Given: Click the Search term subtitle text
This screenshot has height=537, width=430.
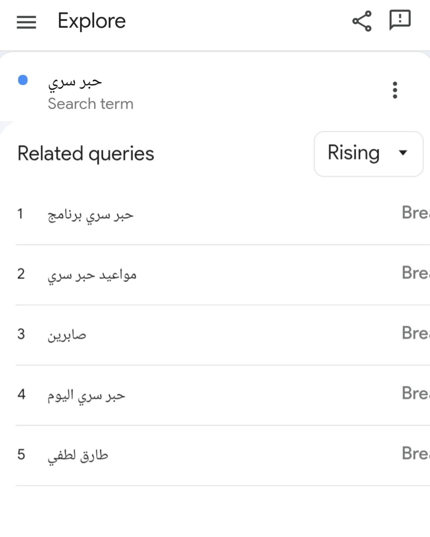Looking at the screenshot, I should (90, 104).
